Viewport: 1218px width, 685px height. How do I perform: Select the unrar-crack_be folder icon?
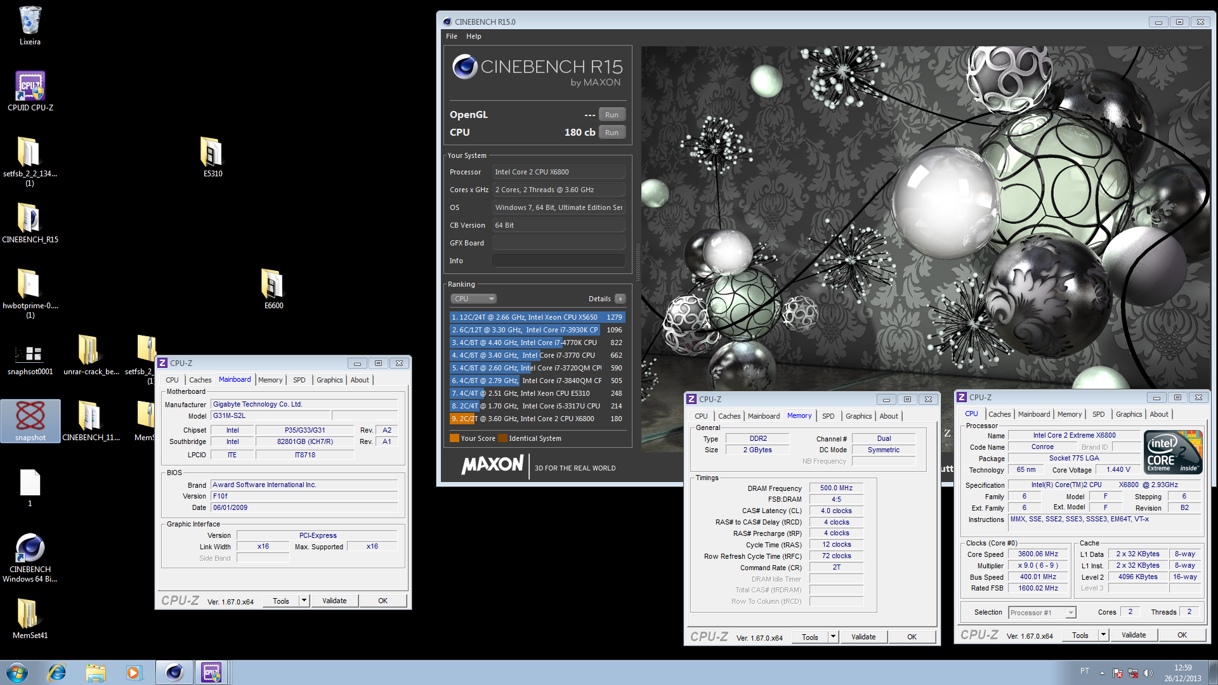tap(91, 355)
